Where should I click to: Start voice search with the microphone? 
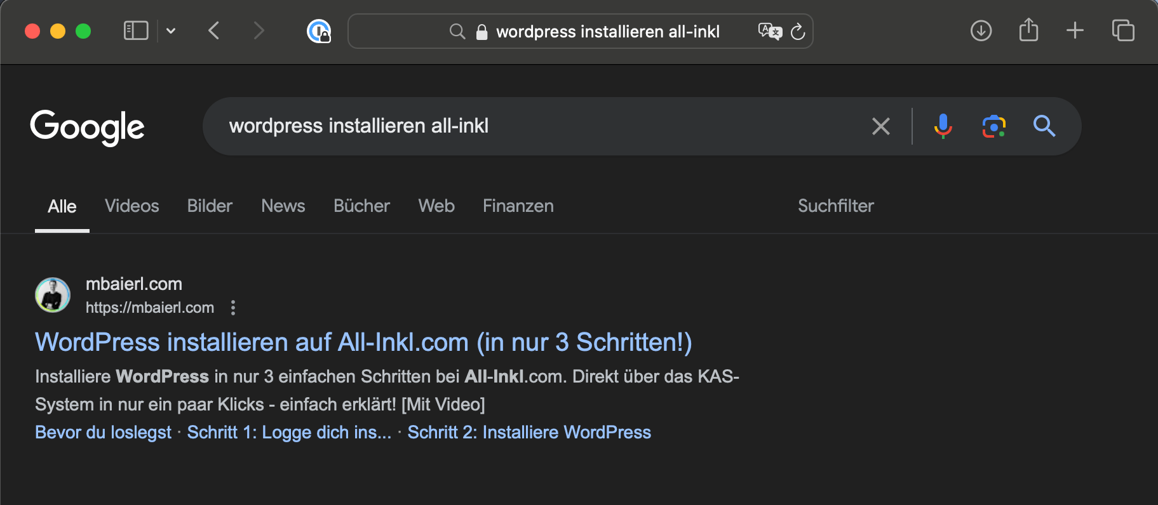(943, 126)
